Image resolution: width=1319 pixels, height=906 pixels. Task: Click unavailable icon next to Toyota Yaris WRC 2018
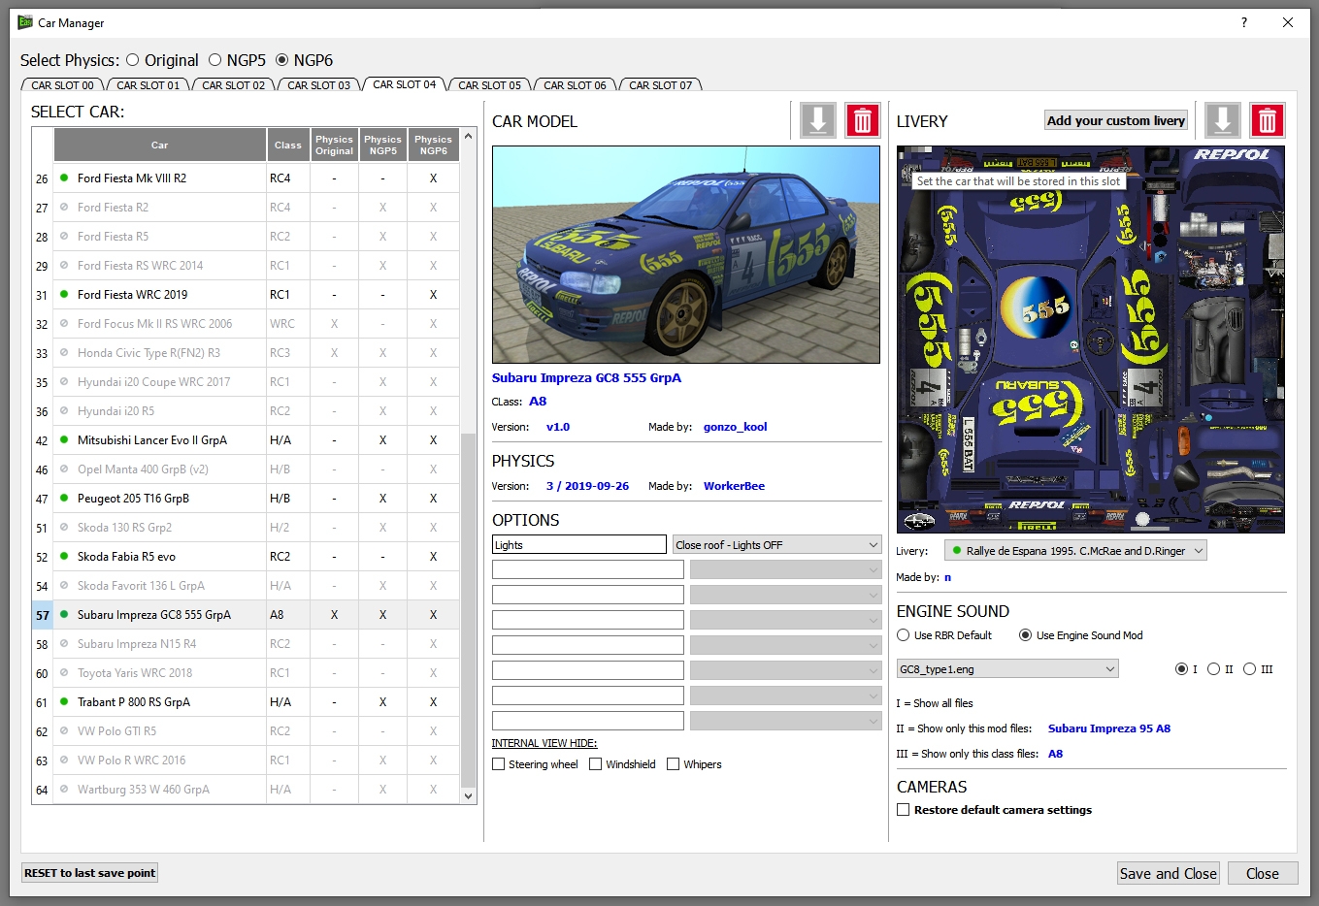64,672
